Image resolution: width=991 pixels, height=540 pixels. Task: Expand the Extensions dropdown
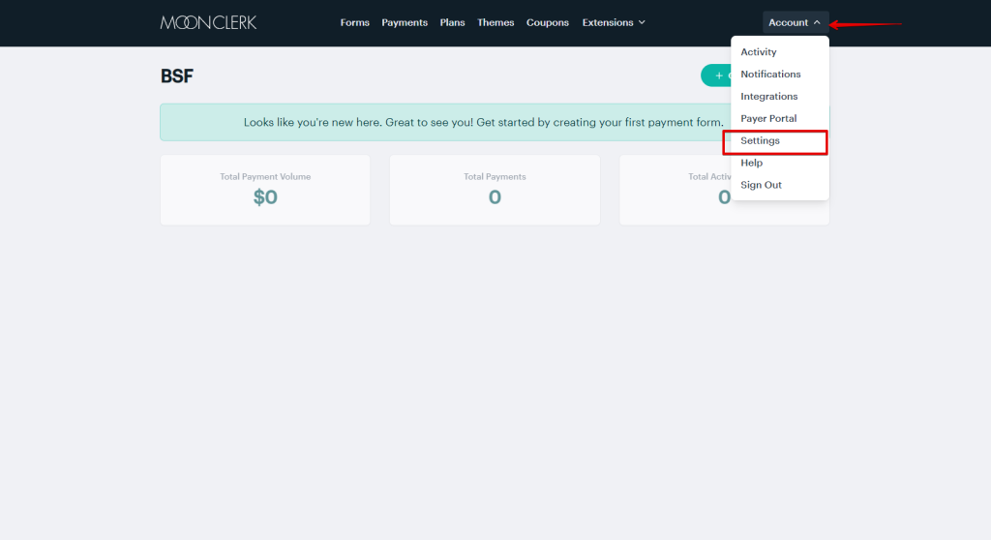[613, 22]
